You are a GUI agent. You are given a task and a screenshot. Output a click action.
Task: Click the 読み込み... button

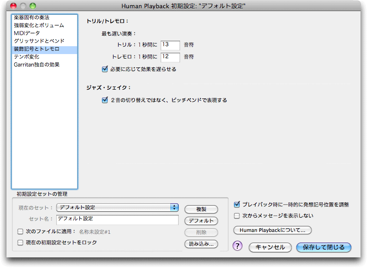[x=201, y=244]
